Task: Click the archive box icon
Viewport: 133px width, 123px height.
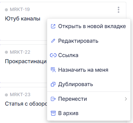Action: pyautogui.click(x=53, y=113)
